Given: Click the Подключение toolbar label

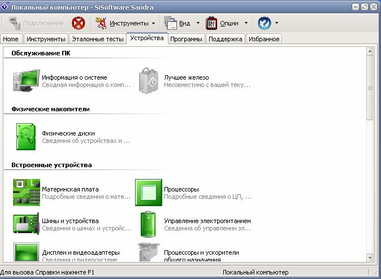Looking at the screenshot, I should [44, 23].
